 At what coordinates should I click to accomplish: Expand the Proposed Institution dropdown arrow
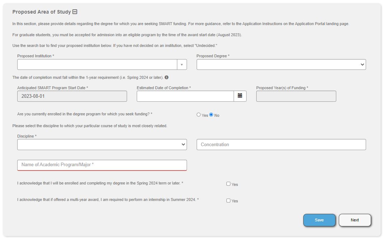click(182, 64)
